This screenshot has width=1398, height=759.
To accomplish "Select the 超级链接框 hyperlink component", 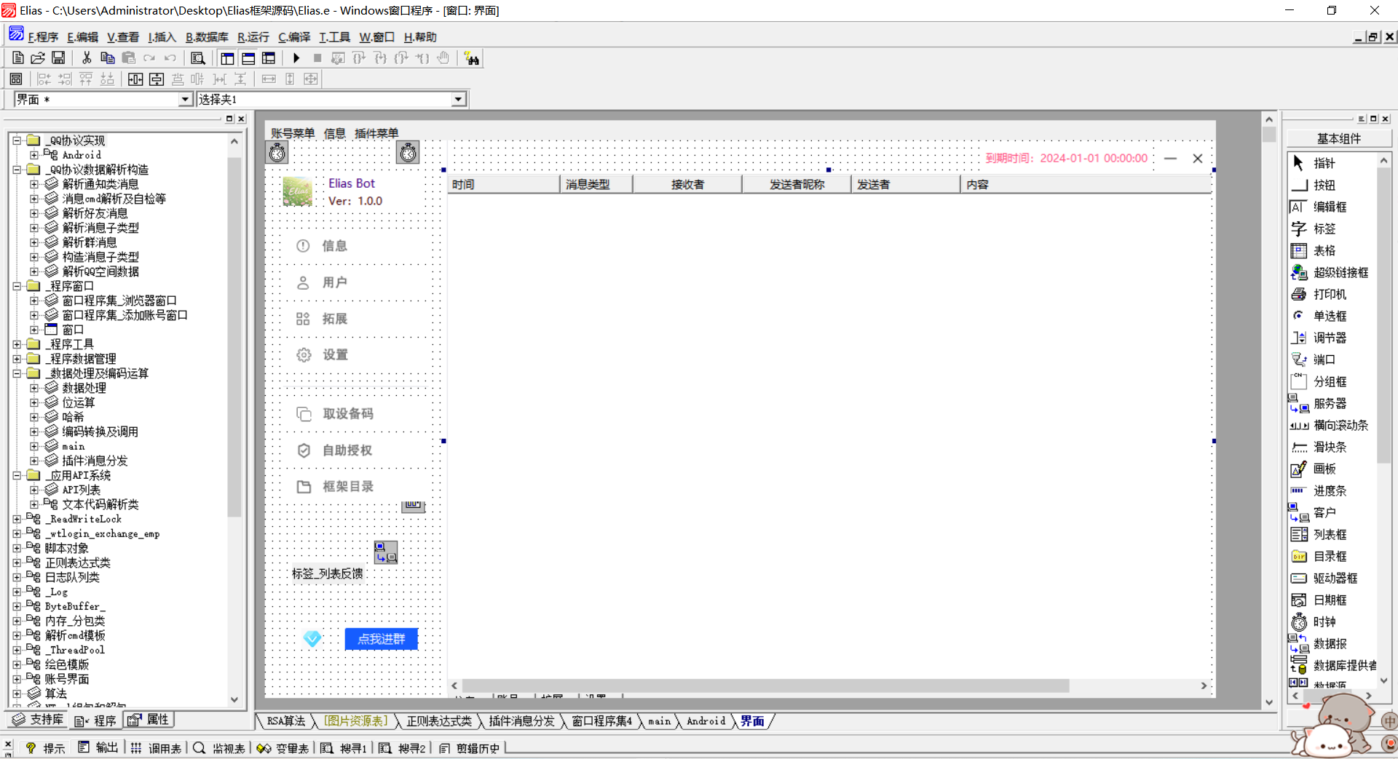I will 1340,273.
